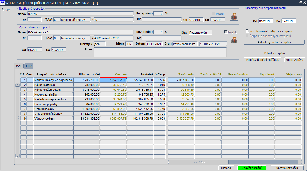
Task: Click green Uzavřít čerpání button
Action: (252, 168)
